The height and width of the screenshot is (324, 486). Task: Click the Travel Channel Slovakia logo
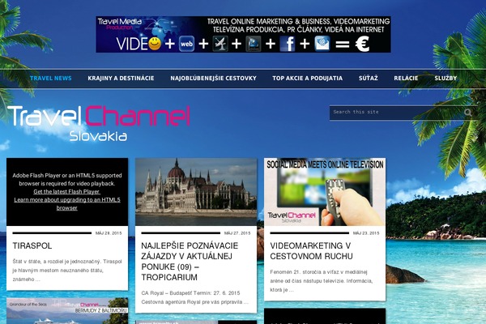click(x=99, y=123)
